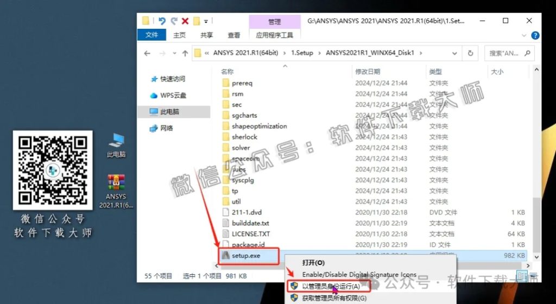556x304 pixels.
Task: Select the LICENSE.TXT file
Action: click(x=251, y=234)
